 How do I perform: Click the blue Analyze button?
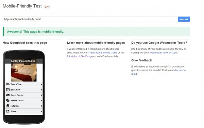tap(184, 19)
